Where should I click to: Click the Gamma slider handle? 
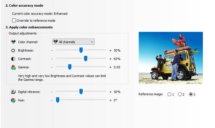point(70,67)
